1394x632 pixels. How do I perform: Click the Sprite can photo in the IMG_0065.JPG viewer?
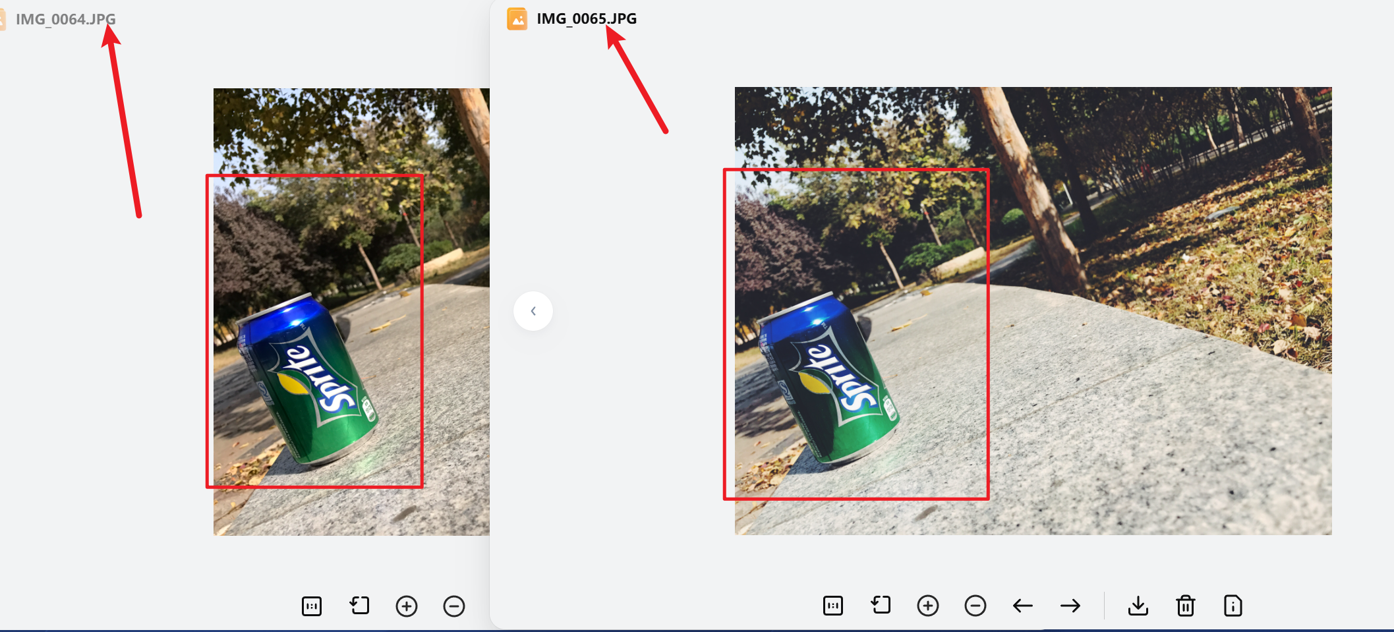[1033, 311]
